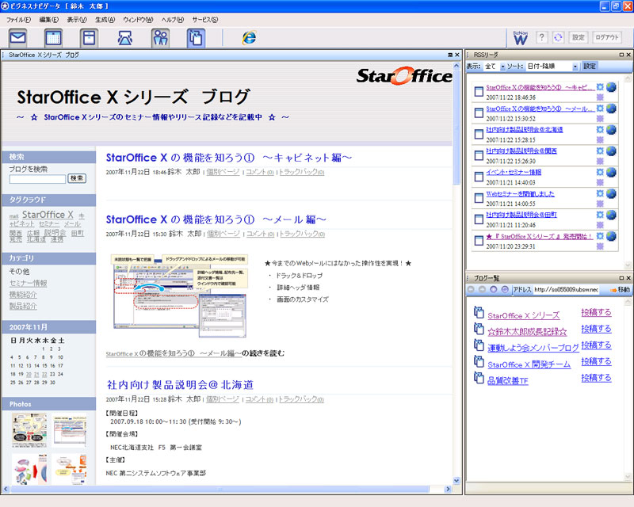The height and width of the screenshot is (507, 634).
Task: Click window icon of 社内向け製品説明会@関西 RSS item
Action: click(479, 155)
